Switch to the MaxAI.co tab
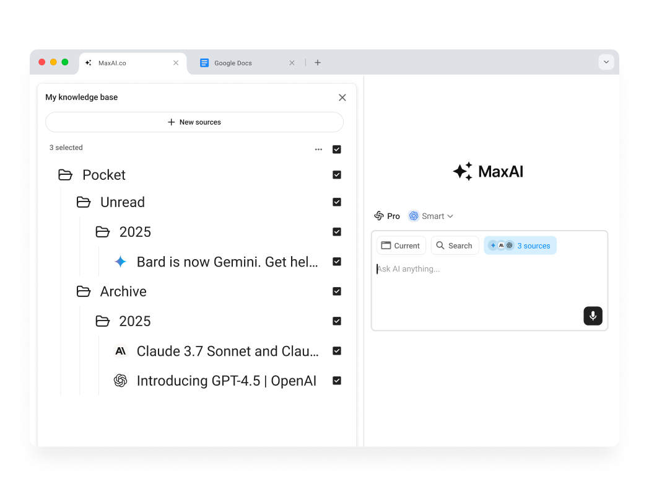The width and height of the screenshot is (649, 496). tap(133, 63)
